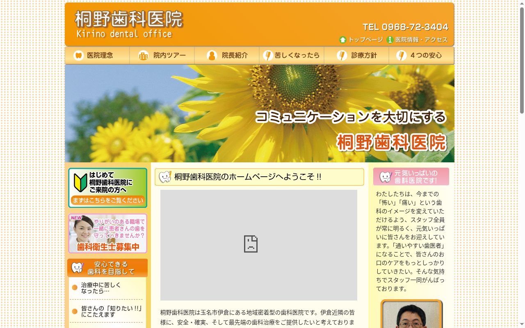The height and width of the screenshot is (328, 525).
Task: Click the orange bullet beside 治療中に苦しくなったら
Action: (x=75, y=288)
